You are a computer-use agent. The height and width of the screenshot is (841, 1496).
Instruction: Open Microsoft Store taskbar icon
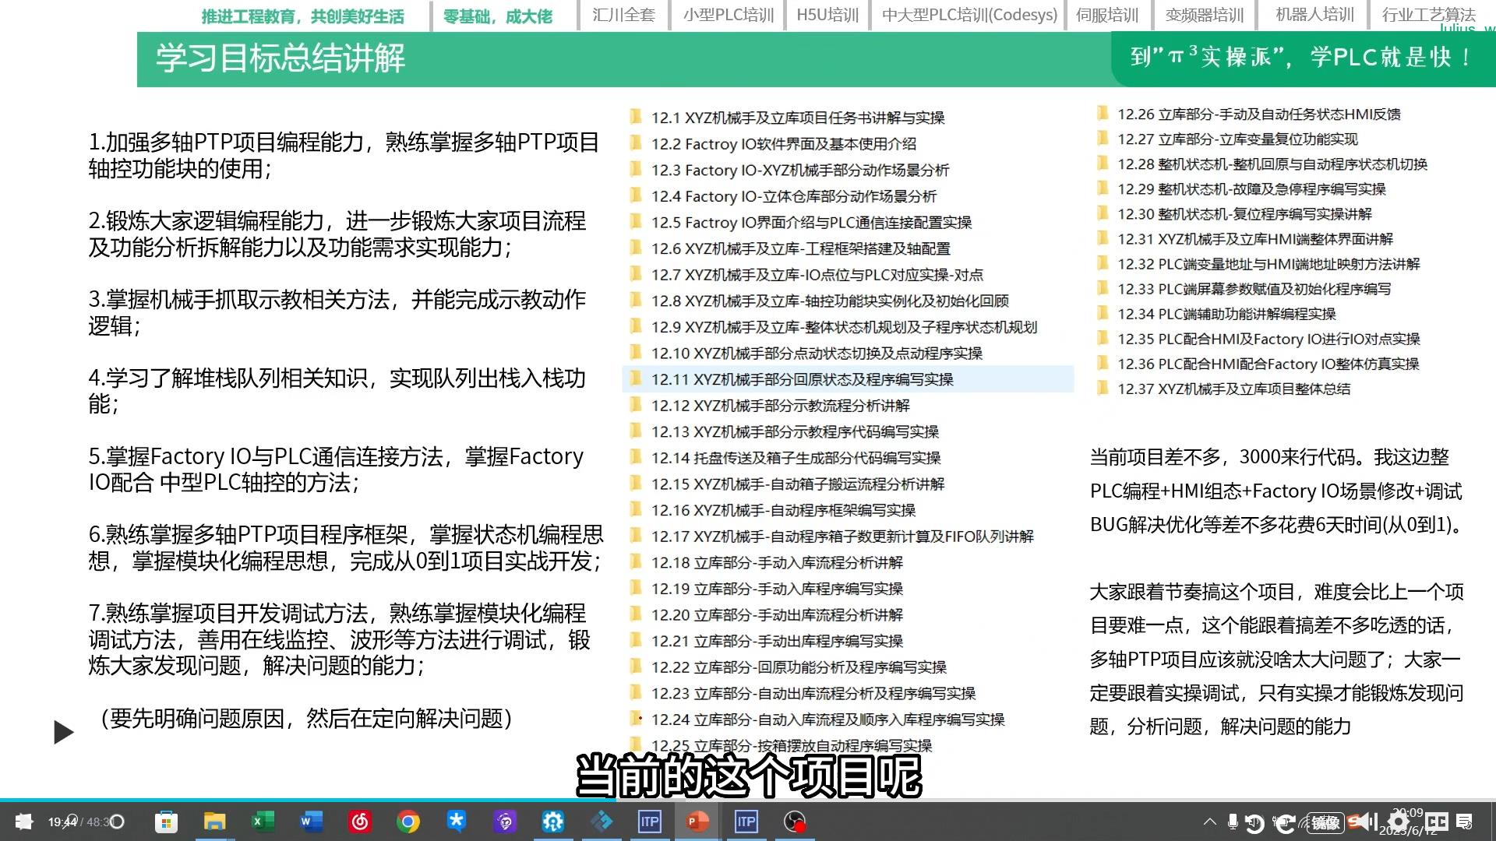(x=166, y=822)
